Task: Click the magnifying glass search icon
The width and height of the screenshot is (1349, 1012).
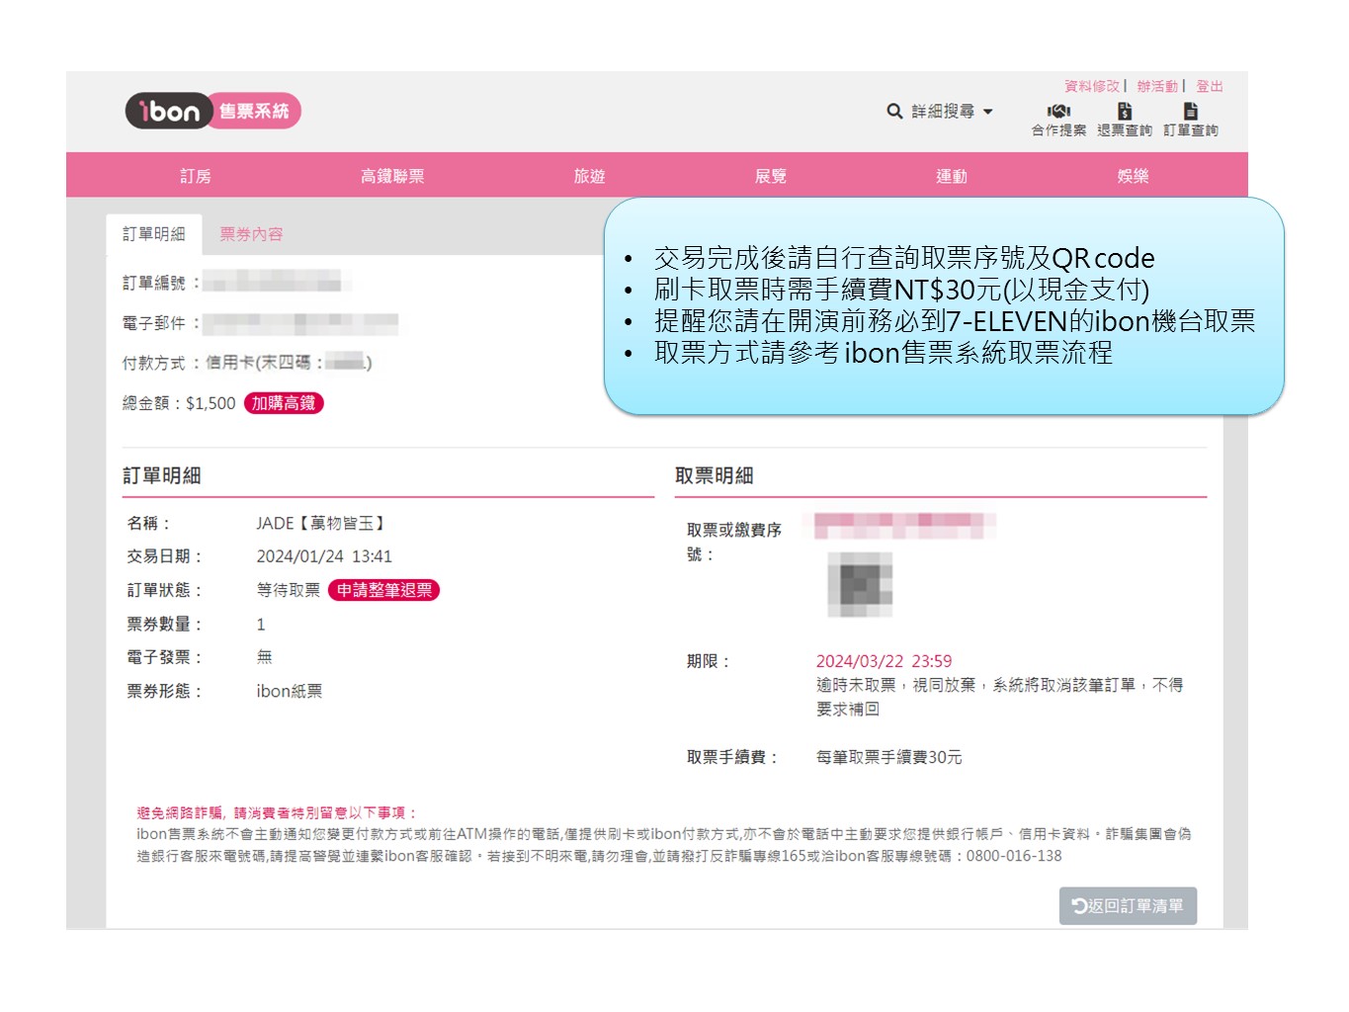Action: 894,112
